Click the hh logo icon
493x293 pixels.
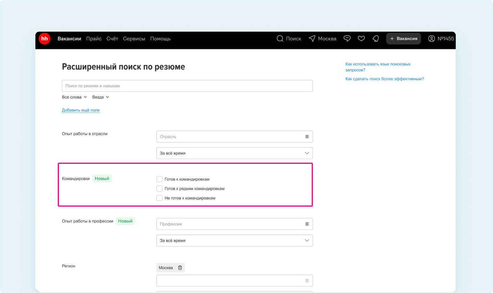tap(44, 38)
